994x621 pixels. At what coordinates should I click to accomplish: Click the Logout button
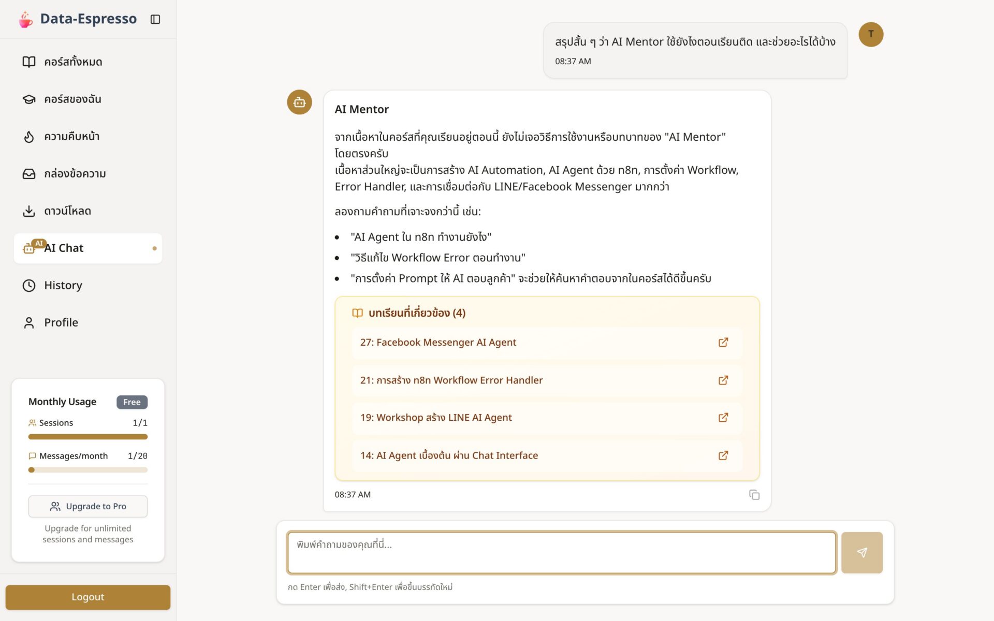(x=88, y=597)
